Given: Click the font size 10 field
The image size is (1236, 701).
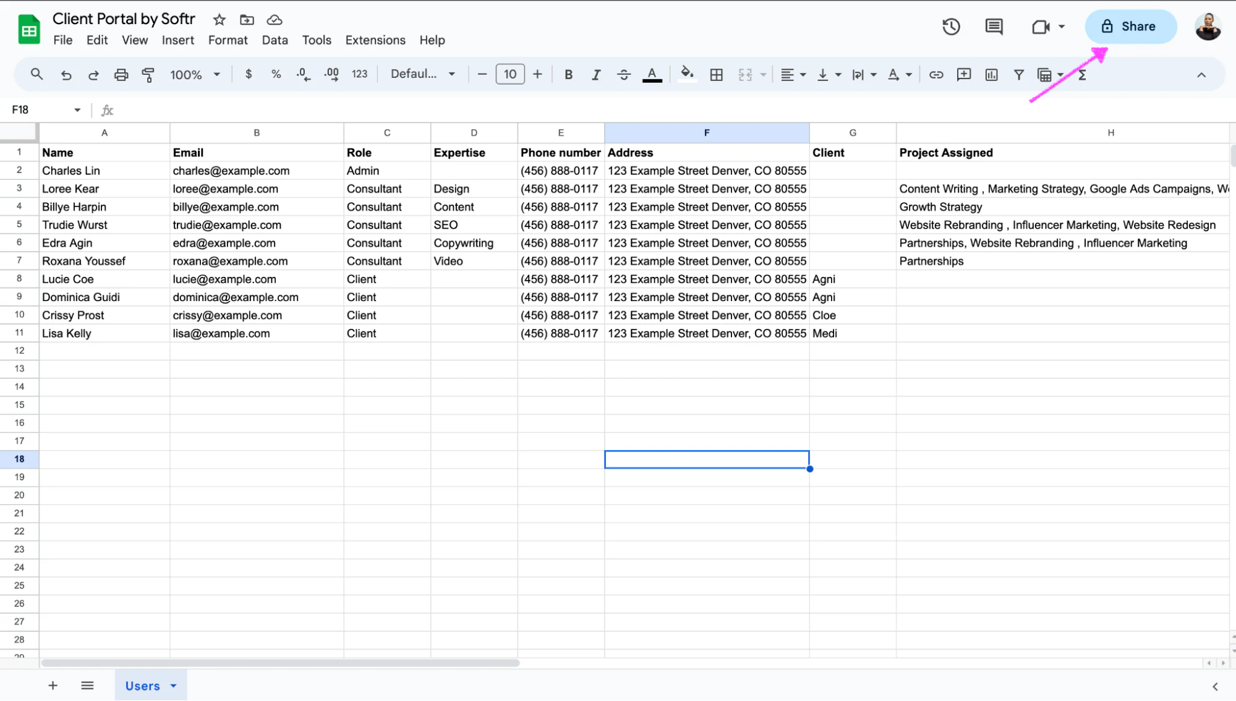Looking at the screenshot, I should [x=510, y=74].
